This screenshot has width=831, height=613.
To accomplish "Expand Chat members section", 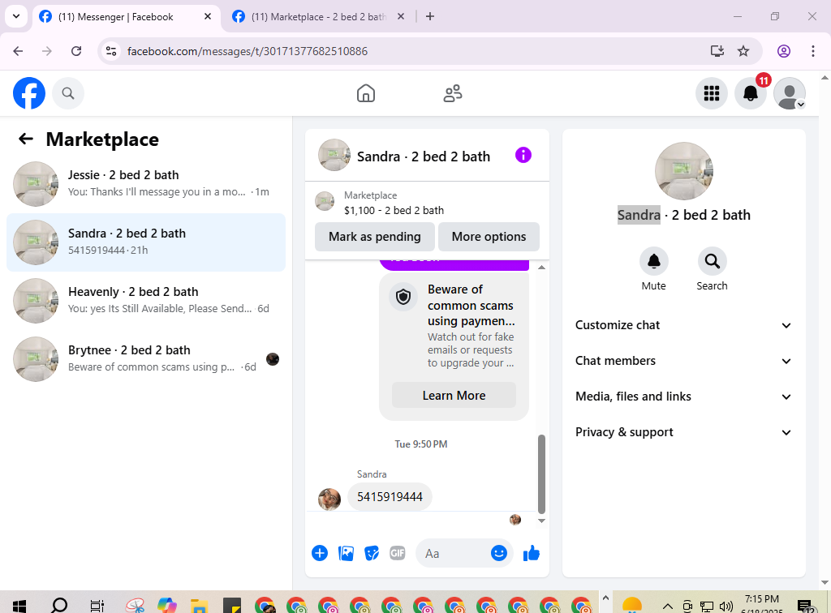I will click(683, 361).
